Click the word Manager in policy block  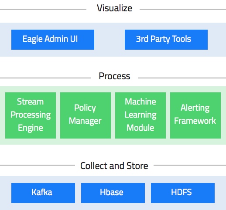(85, 121)
